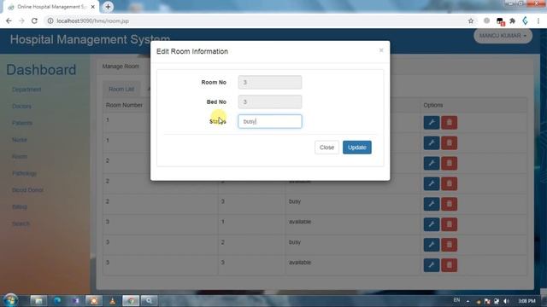Screen dimensions: 547x307
Task: Click the site information icon in address bar
Action: (x=50, y=20)
